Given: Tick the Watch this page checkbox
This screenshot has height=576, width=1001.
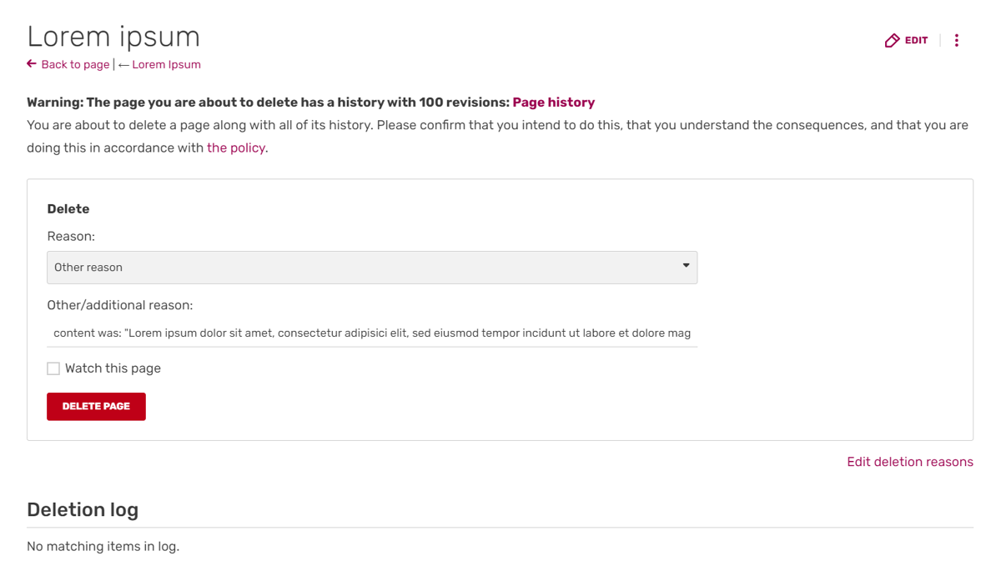Looking at the screenshot, I should [53, 368].
